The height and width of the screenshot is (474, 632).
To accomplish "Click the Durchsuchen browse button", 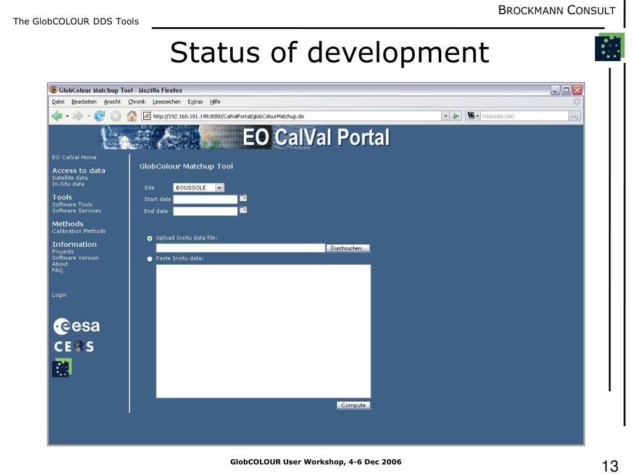I will [x=348, y=248].
